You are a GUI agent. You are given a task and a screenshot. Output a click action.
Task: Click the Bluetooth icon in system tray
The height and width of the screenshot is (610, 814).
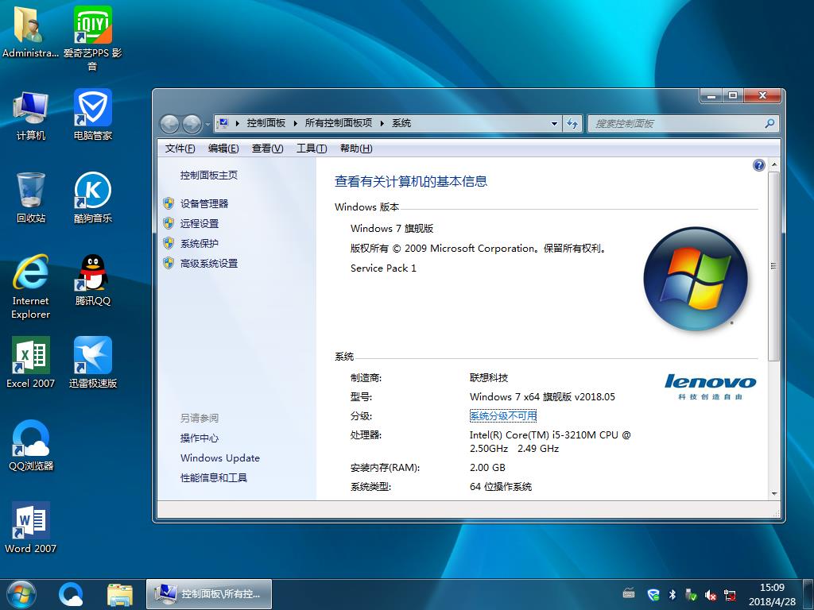click(x=672, y=594)
